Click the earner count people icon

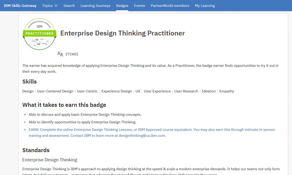(x=60, y=54)
